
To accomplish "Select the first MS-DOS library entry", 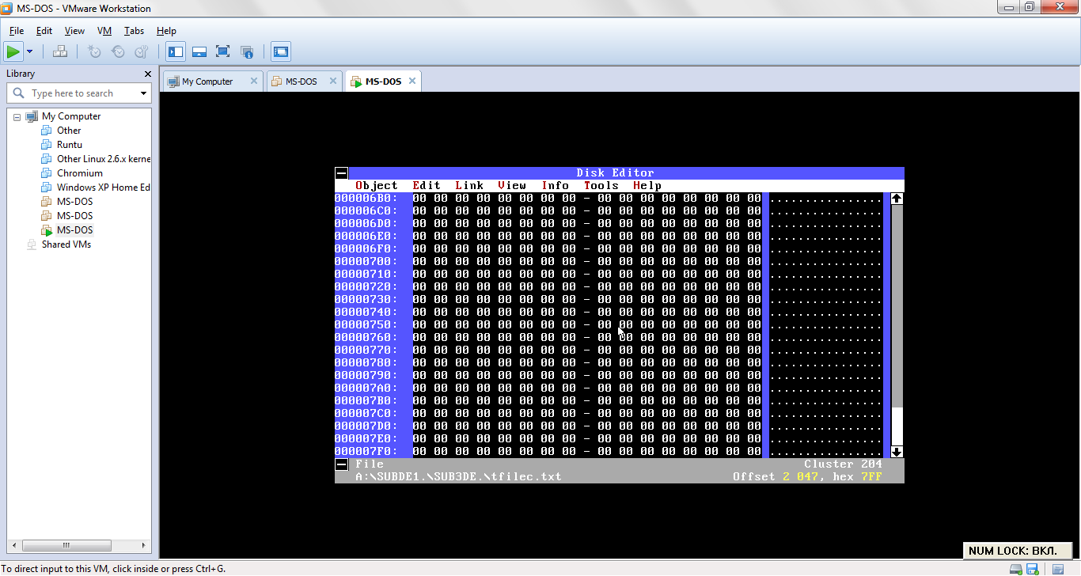I will (x=74, y=202).
